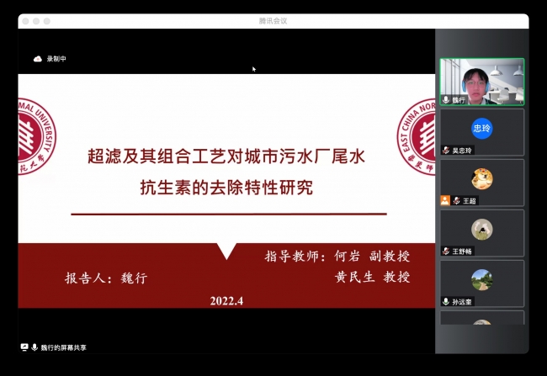The width and height of the screenshot is (547, 376).
Task: Click 孙远奎's landscape avatar
Action: pos(481,279)
